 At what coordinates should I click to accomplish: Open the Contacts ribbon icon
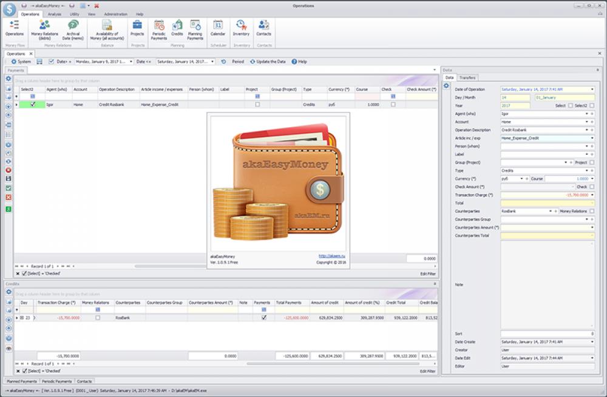tap(263, 27)
